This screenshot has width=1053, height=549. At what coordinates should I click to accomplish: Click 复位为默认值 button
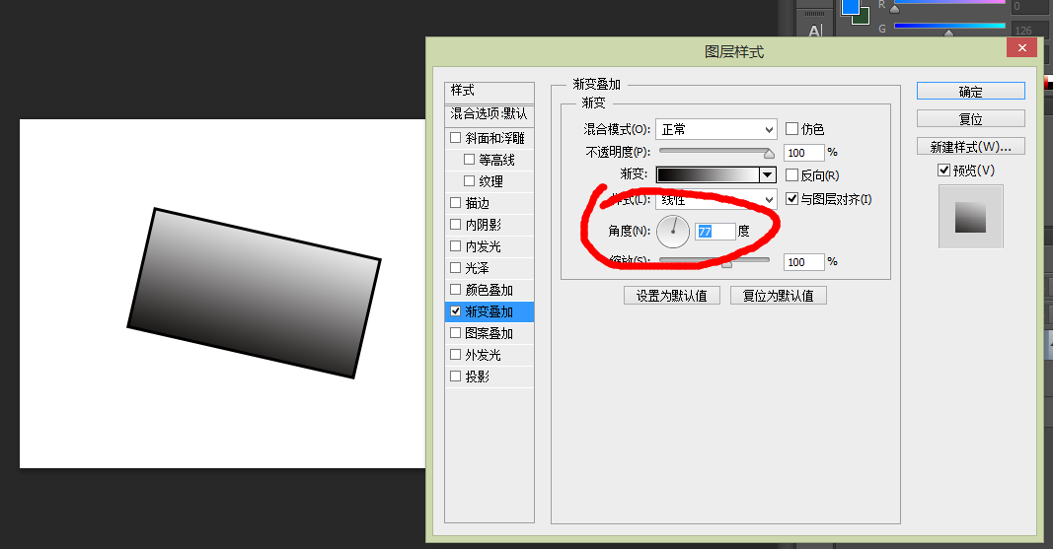[x=779, y=296]
